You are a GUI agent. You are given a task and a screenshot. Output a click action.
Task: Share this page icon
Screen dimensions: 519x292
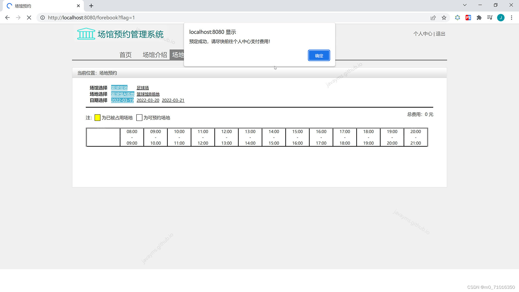pos(433,18)
